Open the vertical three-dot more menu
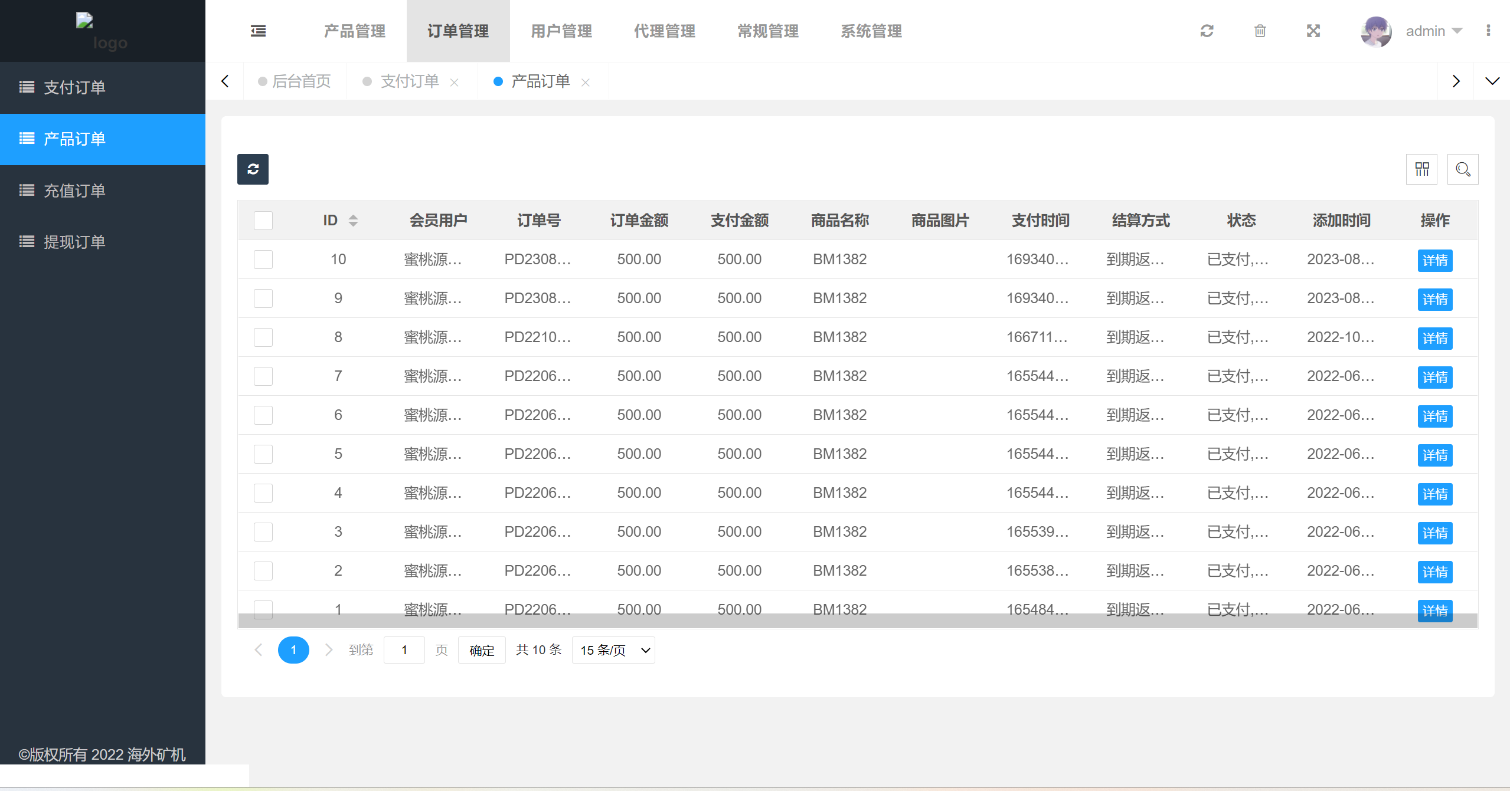Viewport: 1510px width, 791px height. [x=1488, y=31]
